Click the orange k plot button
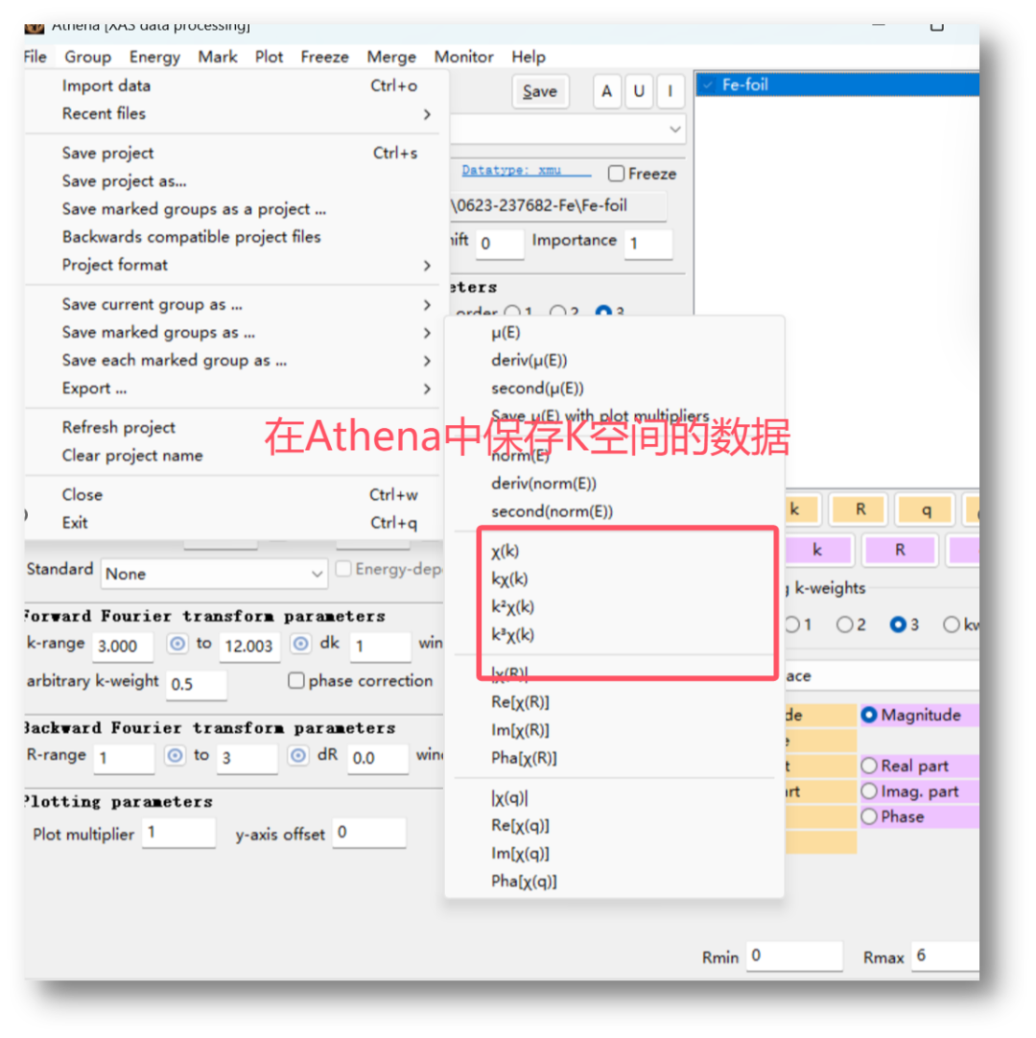The image size is (1036, 1038). (x=802, y=509)
